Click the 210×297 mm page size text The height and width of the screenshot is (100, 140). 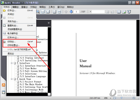pos(95,98)
